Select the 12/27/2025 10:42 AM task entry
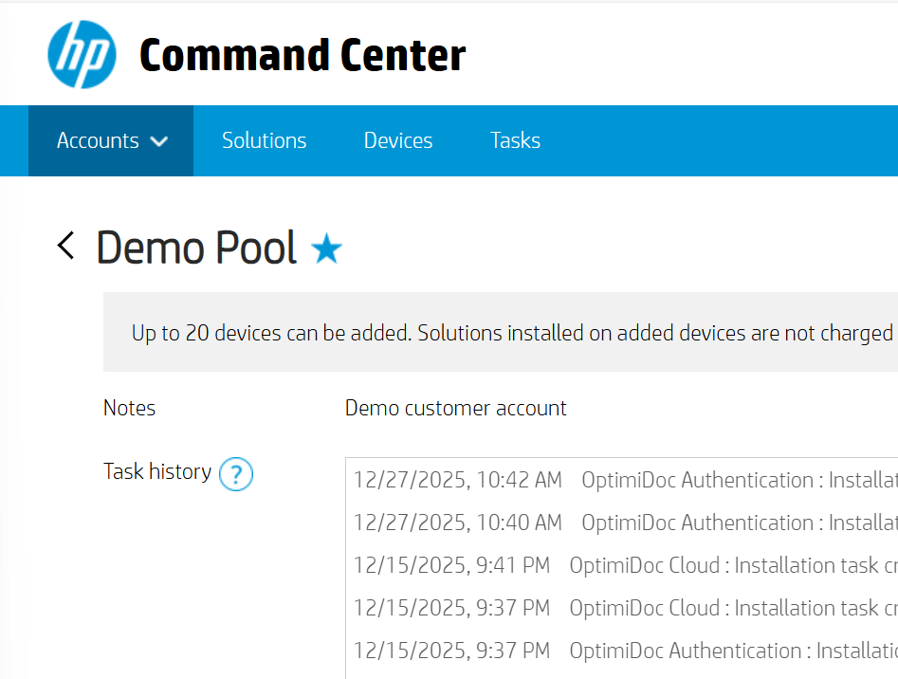The image size is (898, 679). 621,480
